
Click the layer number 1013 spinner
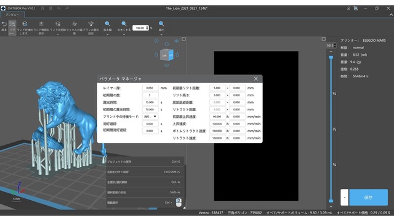pyautogui.click(x=331, y=45)
